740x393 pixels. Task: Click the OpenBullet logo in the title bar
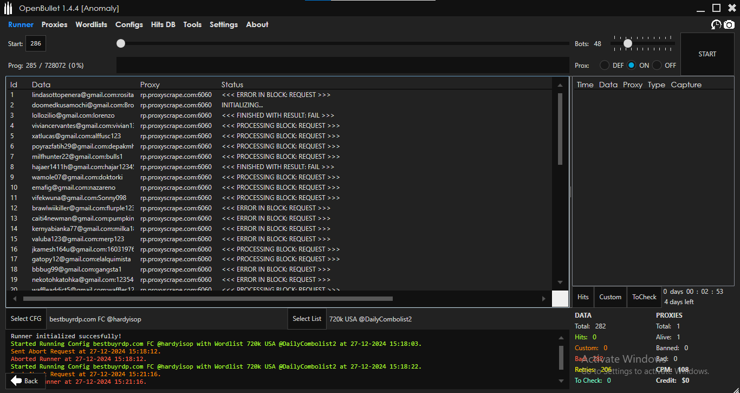(8, 8)
